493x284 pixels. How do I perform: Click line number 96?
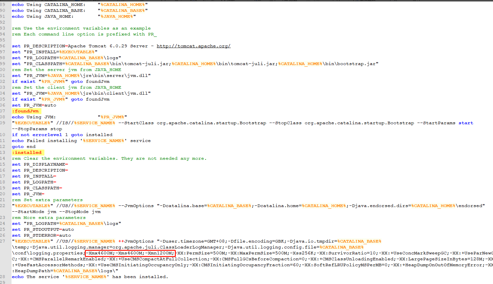[x=4, y=46]
